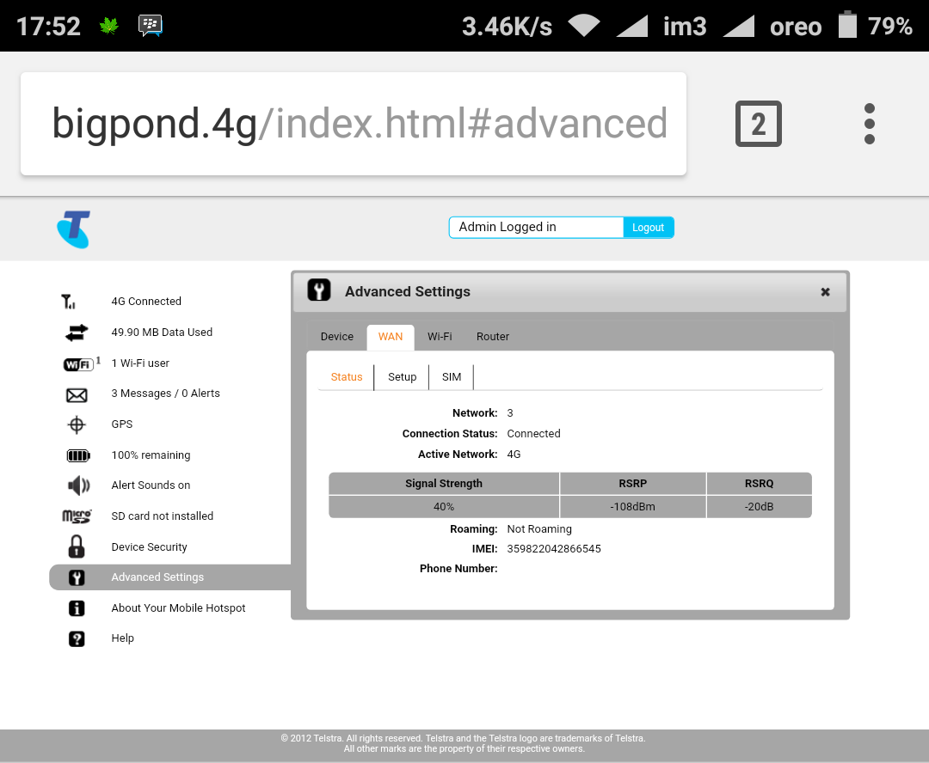Close the Advanced Settings panel

pyautogui.click(x=825, y=292)
